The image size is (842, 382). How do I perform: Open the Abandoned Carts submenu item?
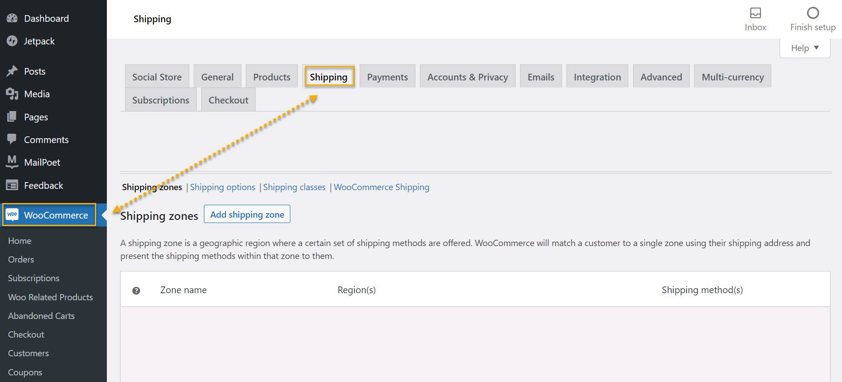(41, 316)
